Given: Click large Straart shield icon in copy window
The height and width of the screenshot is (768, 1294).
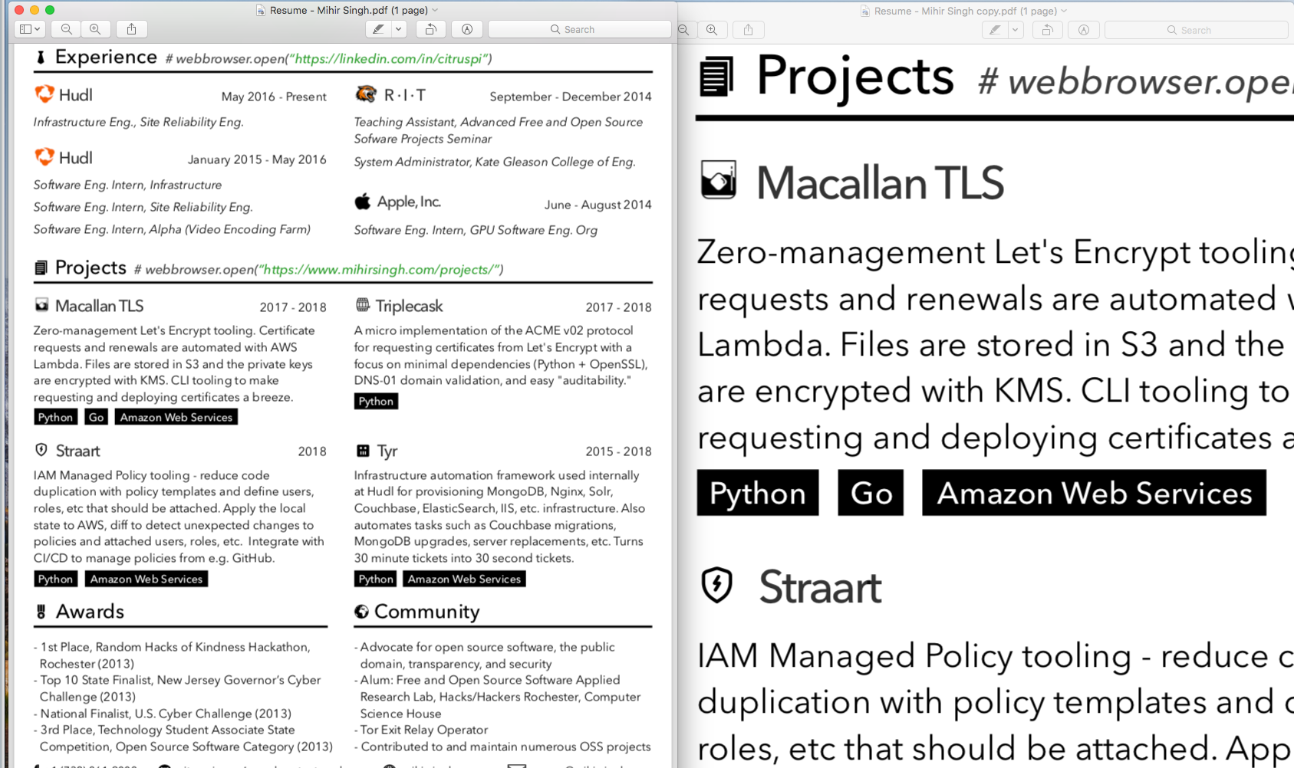Looking at the screenshot, I should coord(716,585).
